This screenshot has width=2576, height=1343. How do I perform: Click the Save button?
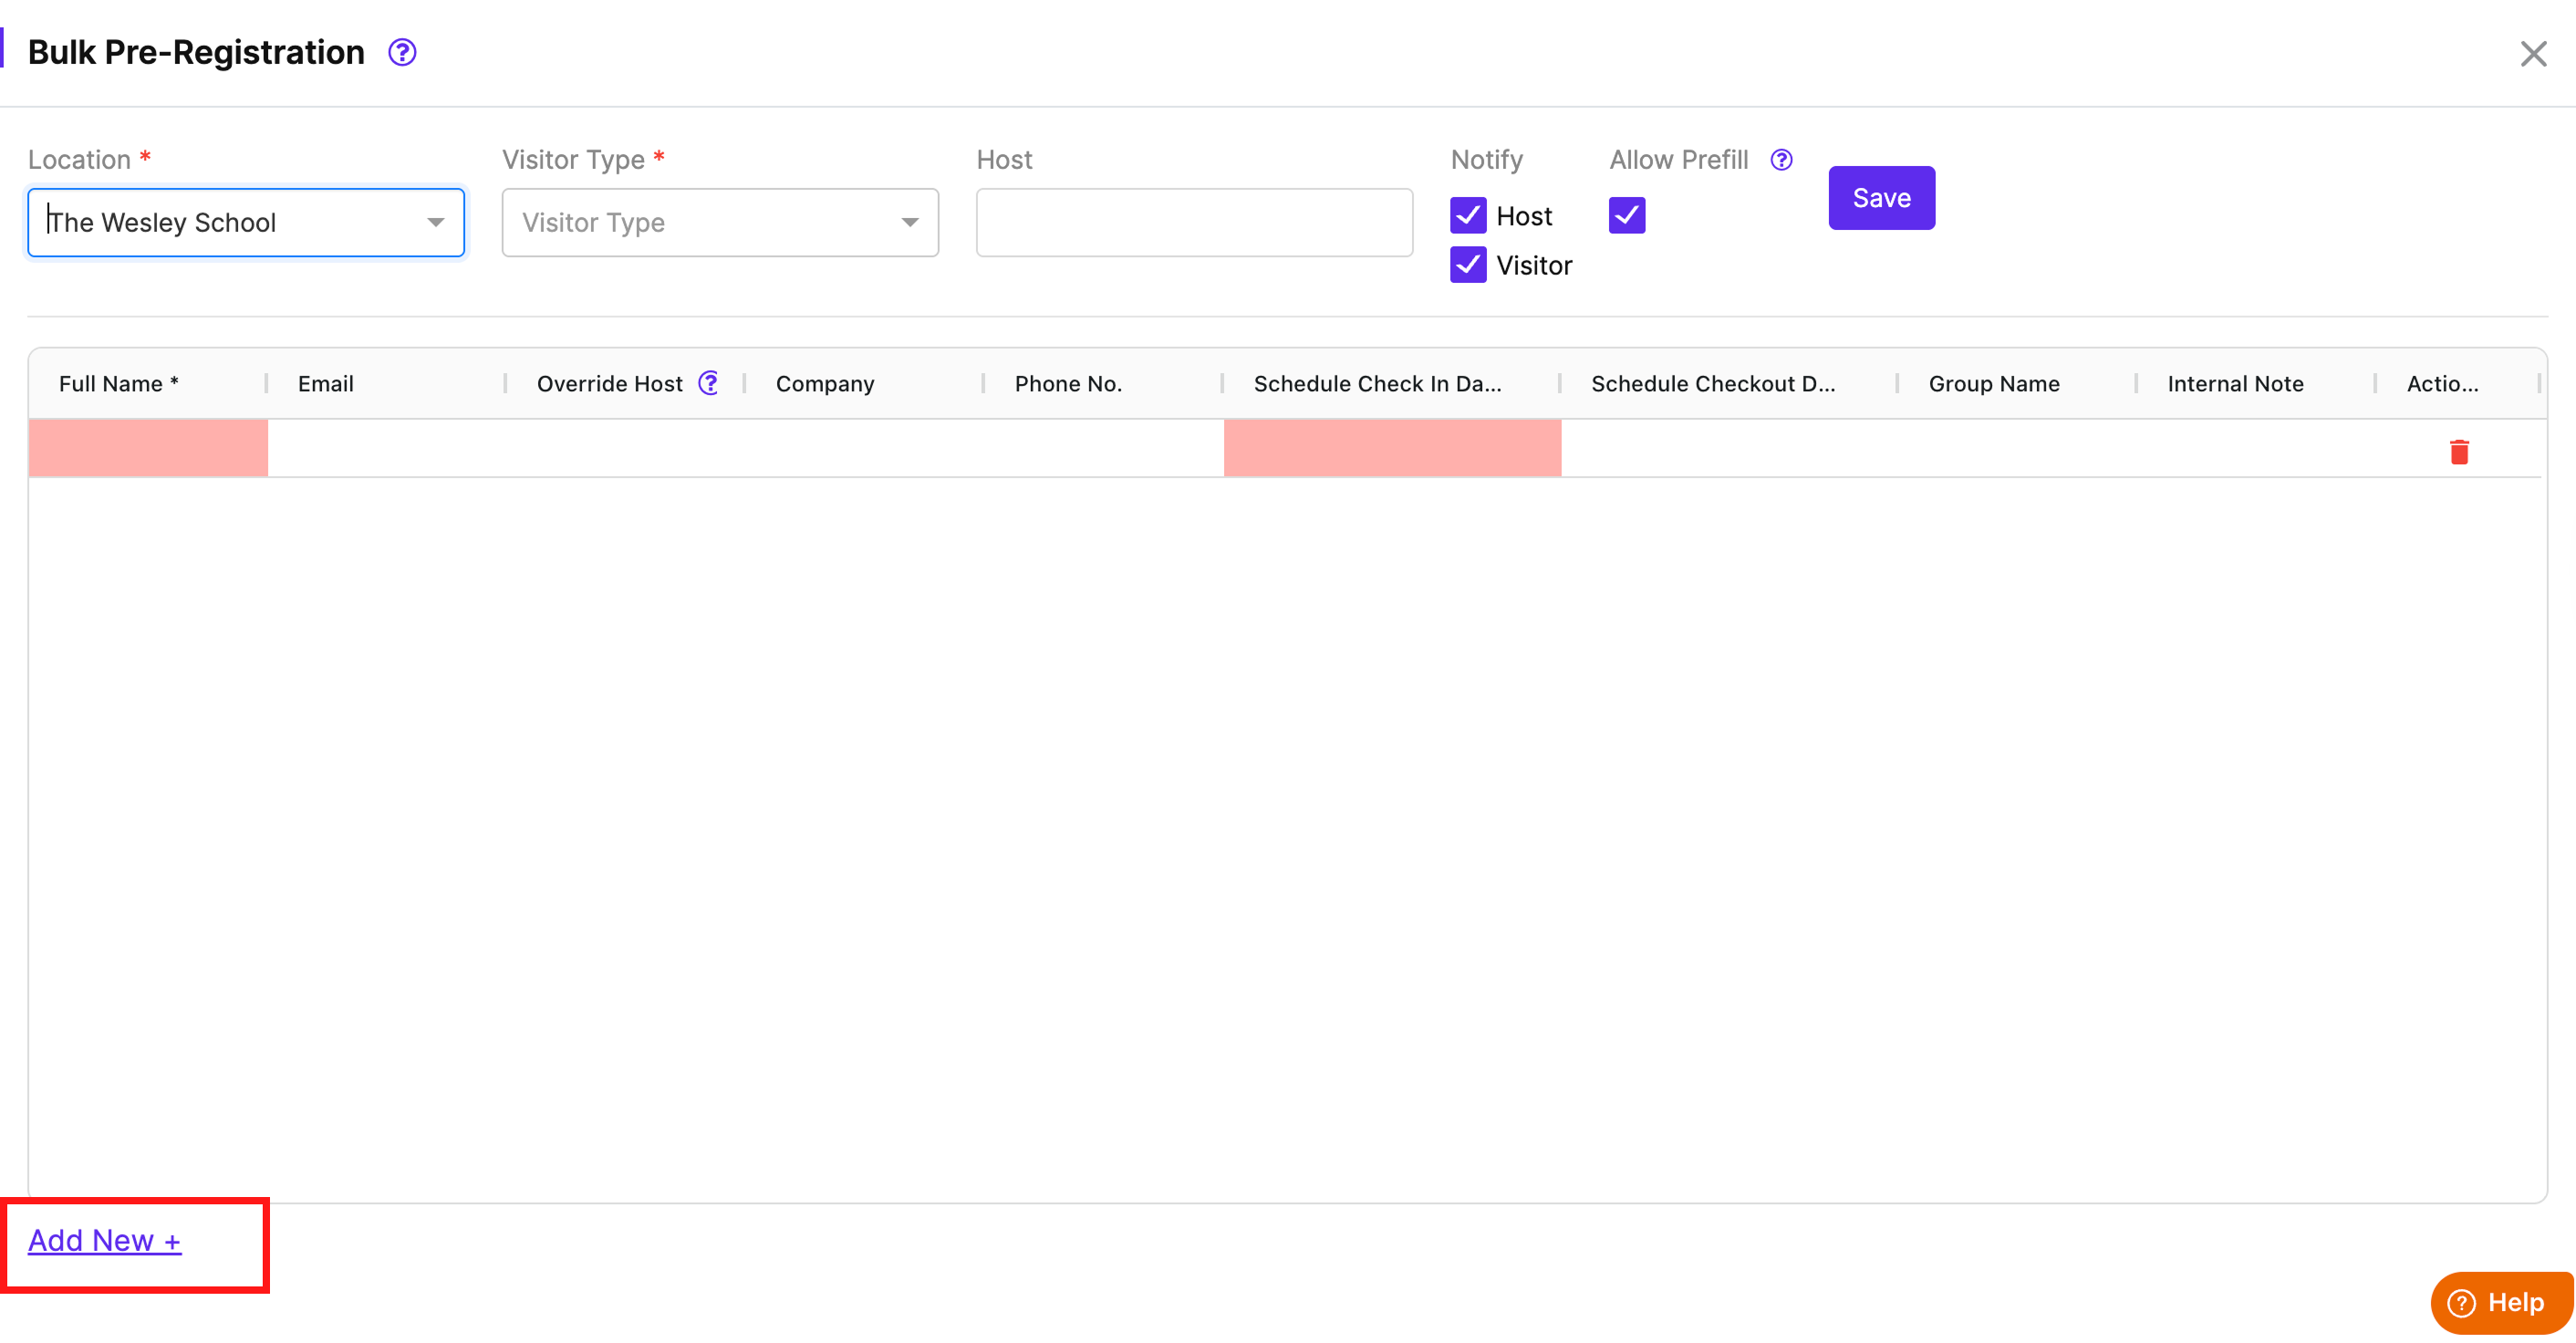pyautogui.click(x=1880, y=198)
